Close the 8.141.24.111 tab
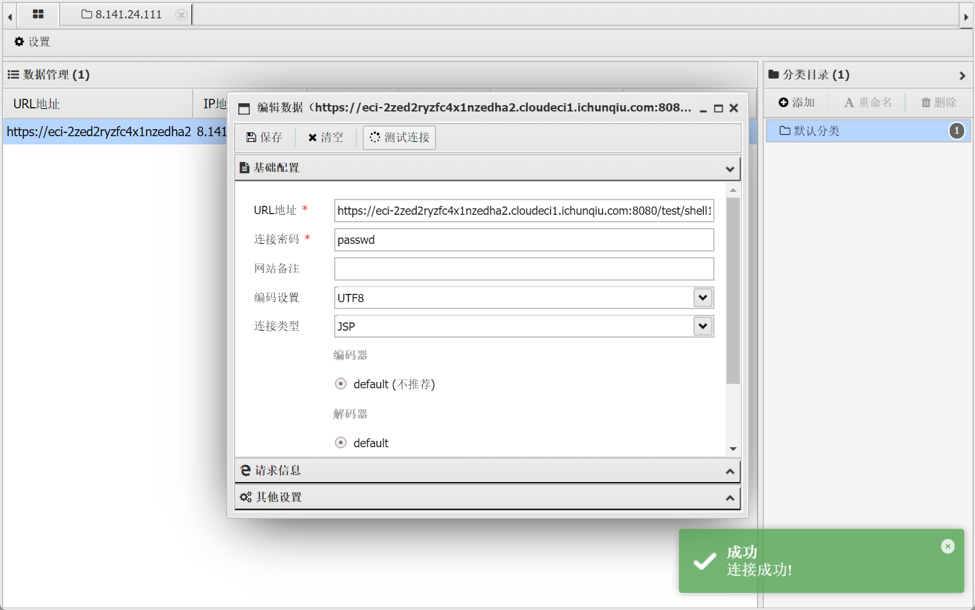This screenshot has width=975, height=610. pyautogui.click(x=181, y=15)
